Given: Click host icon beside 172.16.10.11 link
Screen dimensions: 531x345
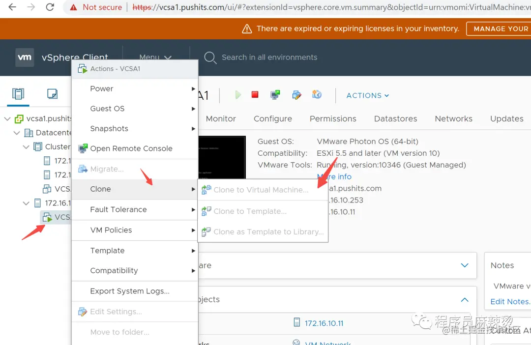Looking at the screenshot, I should (x=296, y=322).
